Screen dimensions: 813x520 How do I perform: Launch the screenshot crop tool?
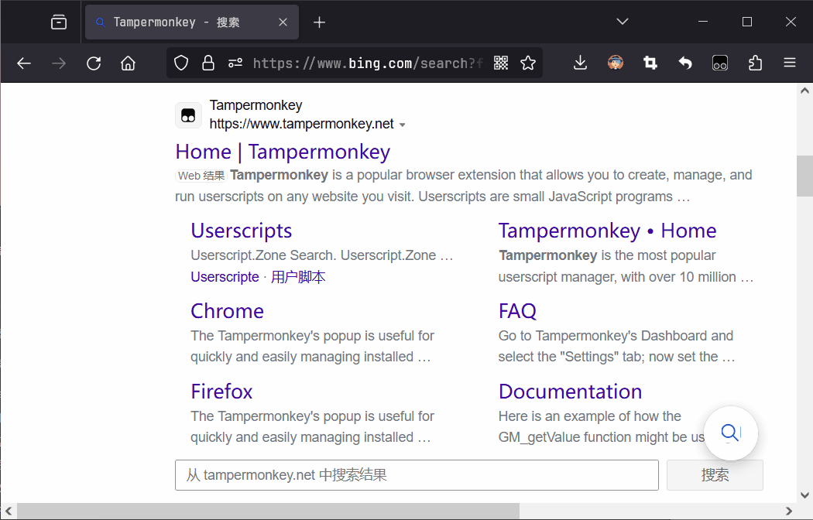tap(650, 63)
